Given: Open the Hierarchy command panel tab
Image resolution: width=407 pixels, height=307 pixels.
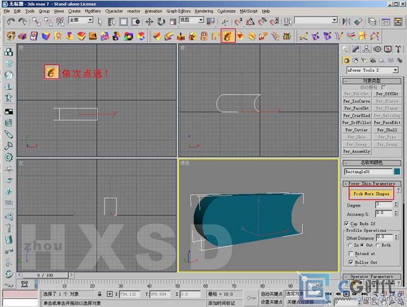Looking at the screenshot, I should coord(366,49).
